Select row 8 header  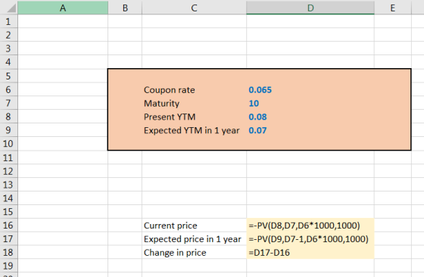[x=8, y=117]
